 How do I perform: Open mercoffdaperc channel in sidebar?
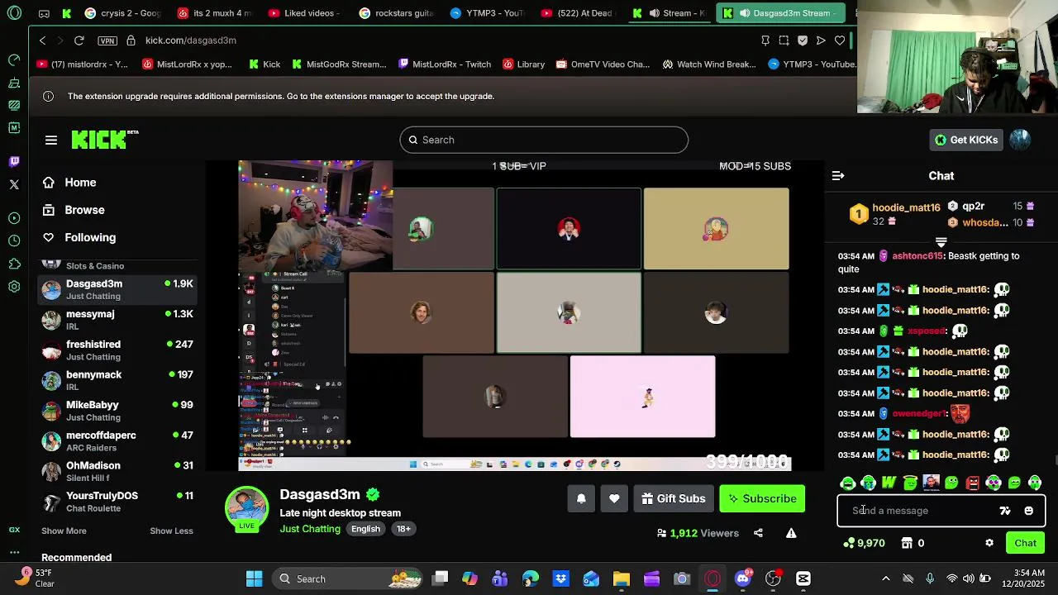tap(117, 441)
